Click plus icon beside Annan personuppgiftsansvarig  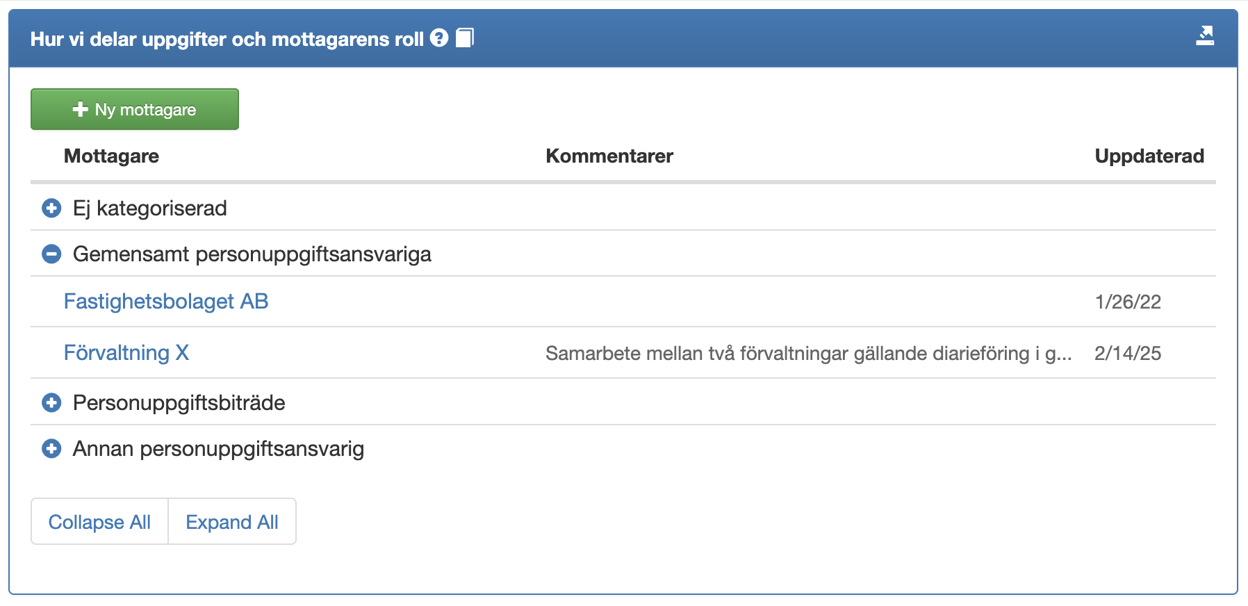tap(51, 449)
